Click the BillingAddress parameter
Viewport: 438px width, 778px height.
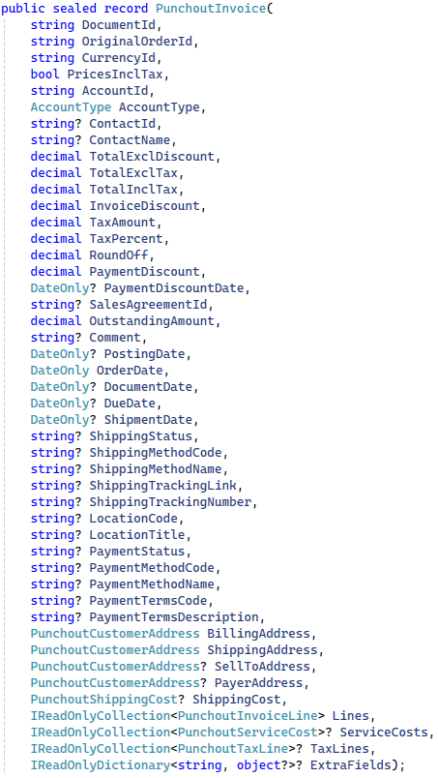coord(258,633)
